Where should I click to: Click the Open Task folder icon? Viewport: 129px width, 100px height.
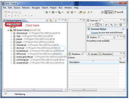pyautogui.click(x=84, y=12)
